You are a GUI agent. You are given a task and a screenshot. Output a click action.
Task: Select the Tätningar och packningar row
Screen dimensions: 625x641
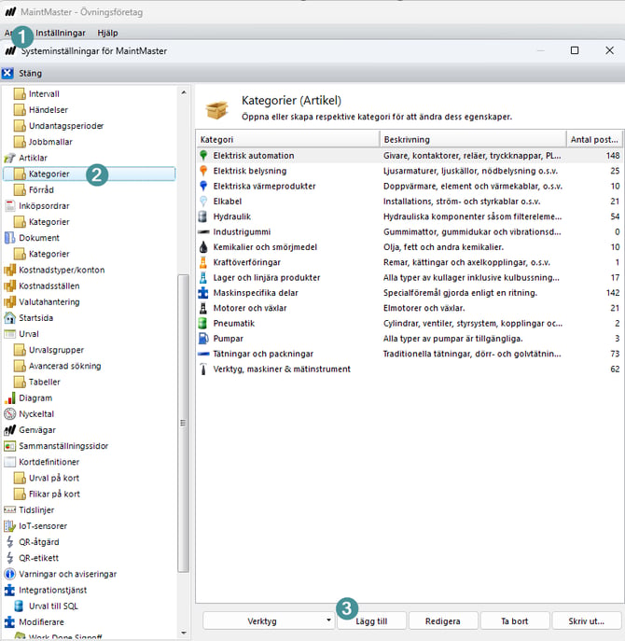pyautogui.click(x=410, y=354)
